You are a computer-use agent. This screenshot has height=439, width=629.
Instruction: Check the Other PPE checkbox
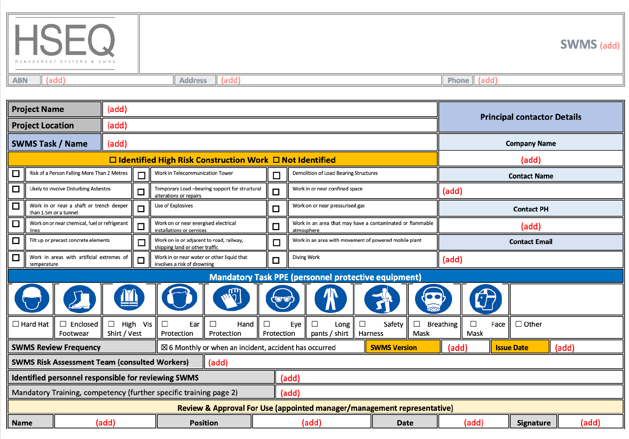(x=519, y=323)
